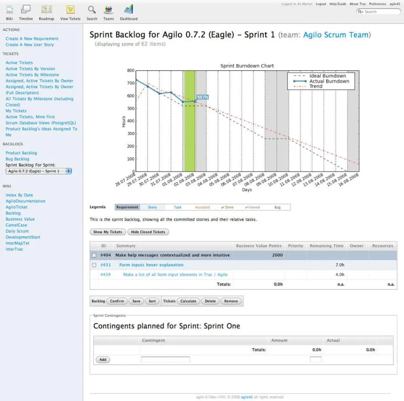Image resolution: width=404 pixels, height=401 pixels.
Task: Check the checkbox for ticket #431
Action: point(94,265)
